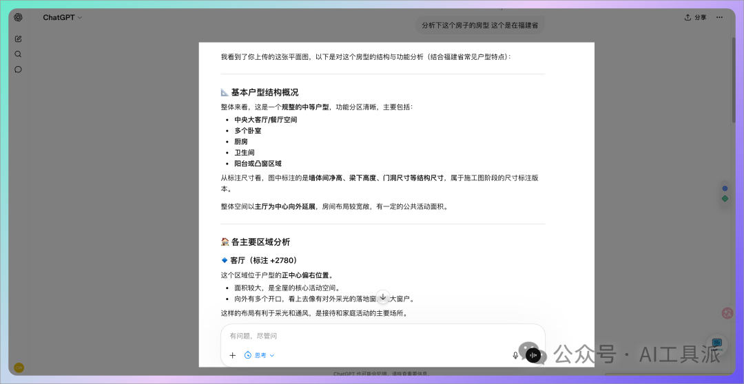Open the ChatTOC floating widget icon

(x=717, y=345)
